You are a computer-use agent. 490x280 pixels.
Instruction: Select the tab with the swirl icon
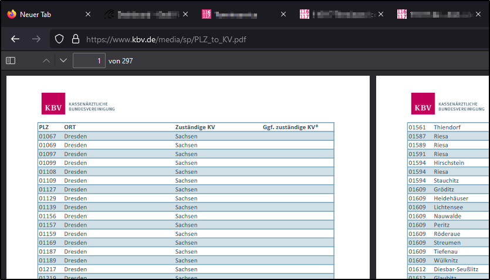coord(109,14)
